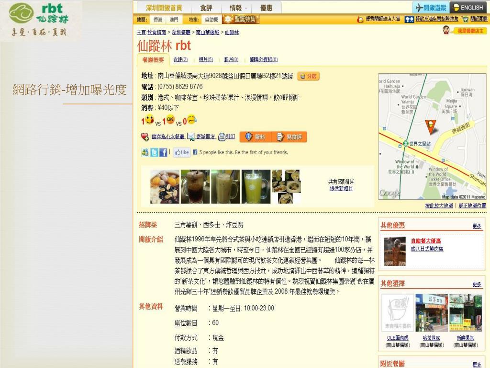
Task: Click the 報料 button
Action: (256, 137)
